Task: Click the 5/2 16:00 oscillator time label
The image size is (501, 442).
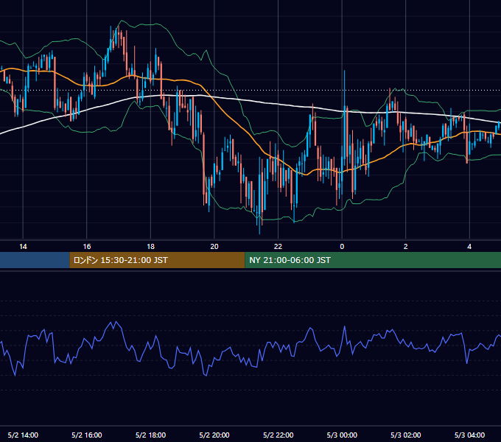Action: tap(87, 435)
